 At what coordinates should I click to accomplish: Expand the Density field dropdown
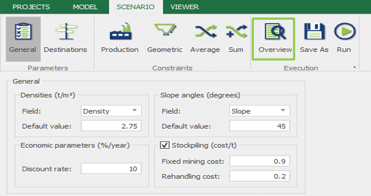tap(135, 111)
